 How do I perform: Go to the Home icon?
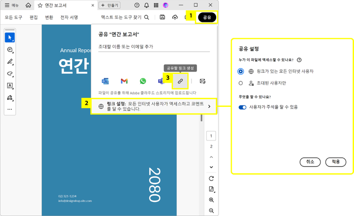(x=28, y=5)
